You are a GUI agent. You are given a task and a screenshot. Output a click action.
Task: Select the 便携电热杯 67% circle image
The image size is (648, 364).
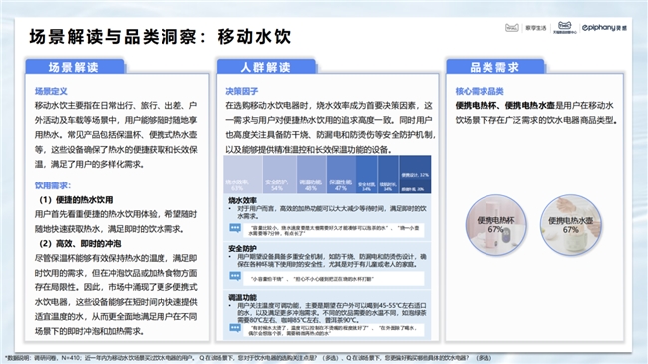coord(495,225)
